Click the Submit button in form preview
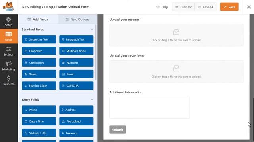Screen dimensions: 254x142 tap(117, 130)
